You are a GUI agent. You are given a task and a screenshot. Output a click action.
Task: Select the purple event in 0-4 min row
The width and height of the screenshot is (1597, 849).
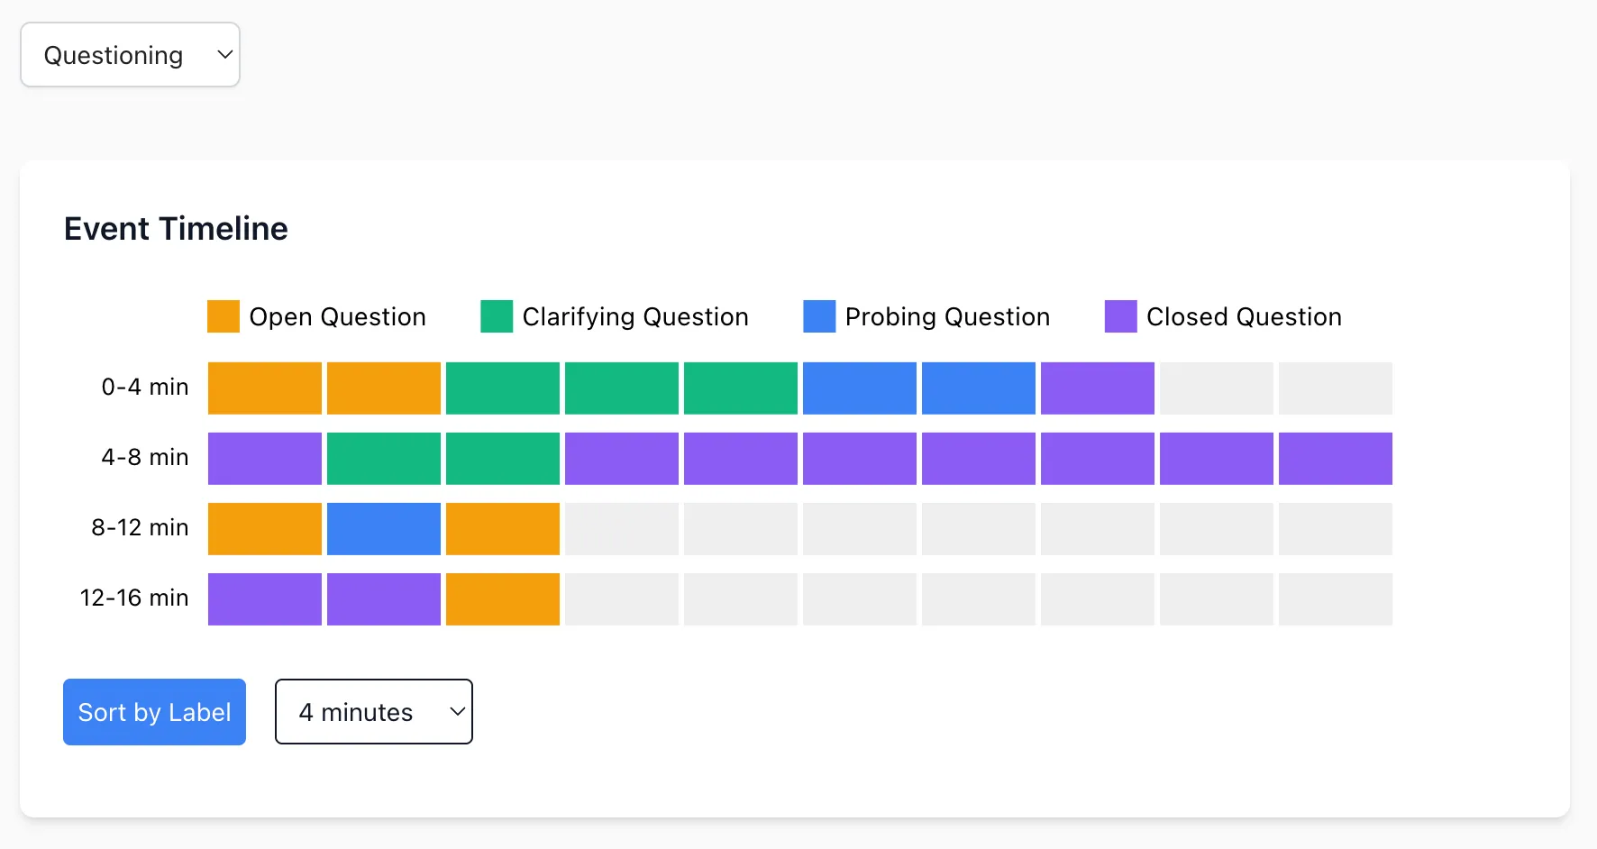click(1098, 388)
